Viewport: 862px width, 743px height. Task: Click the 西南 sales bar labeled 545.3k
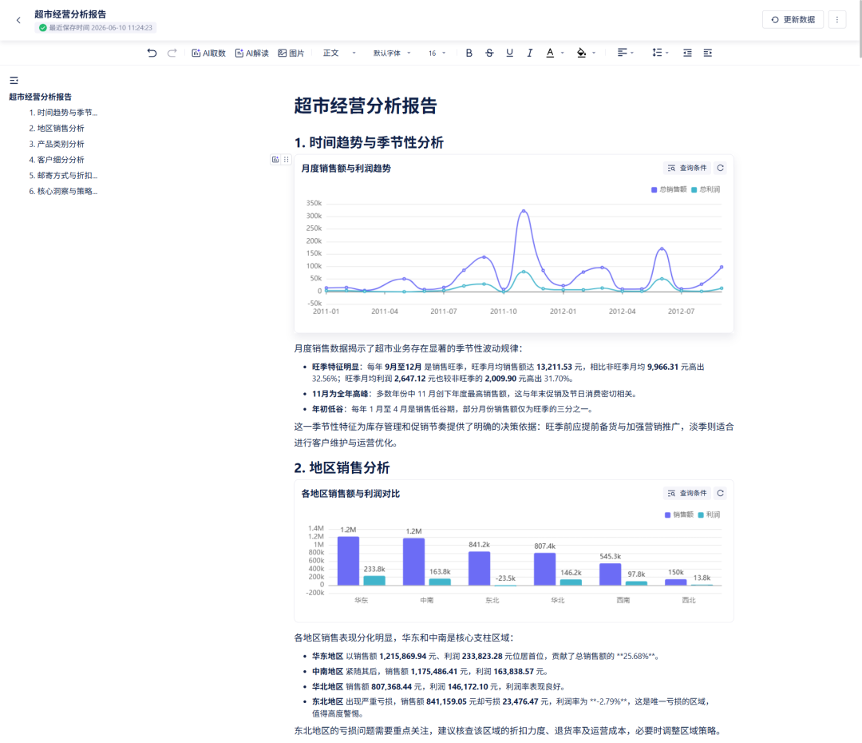pyautogui.click(x=610, y=574)
